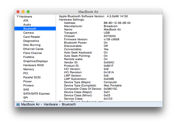Click software version 4.3.0d49 14130

117,16
